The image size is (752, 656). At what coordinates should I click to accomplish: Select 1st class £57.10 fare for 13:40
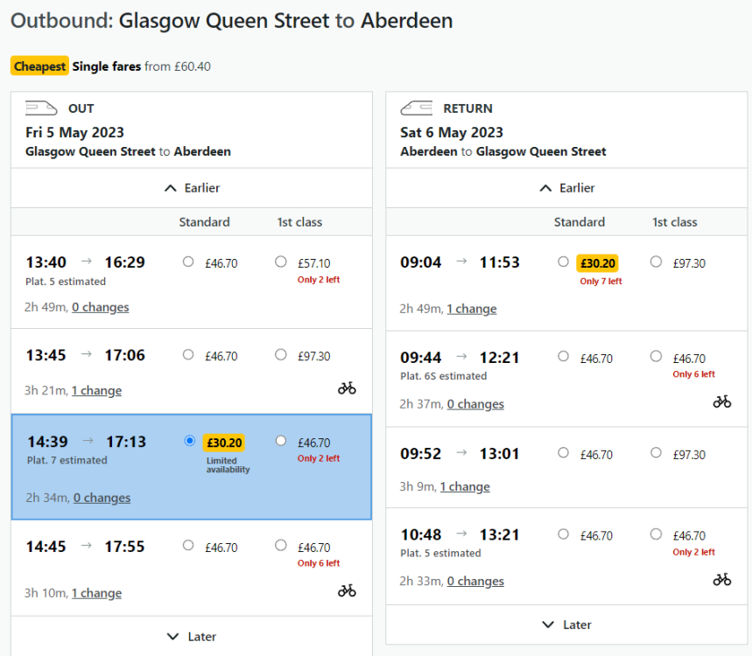[x=280, y=262]
